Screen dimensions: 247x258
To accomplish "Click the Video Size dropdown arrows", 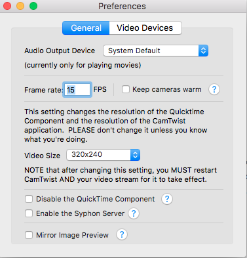I will pos(135,155).
